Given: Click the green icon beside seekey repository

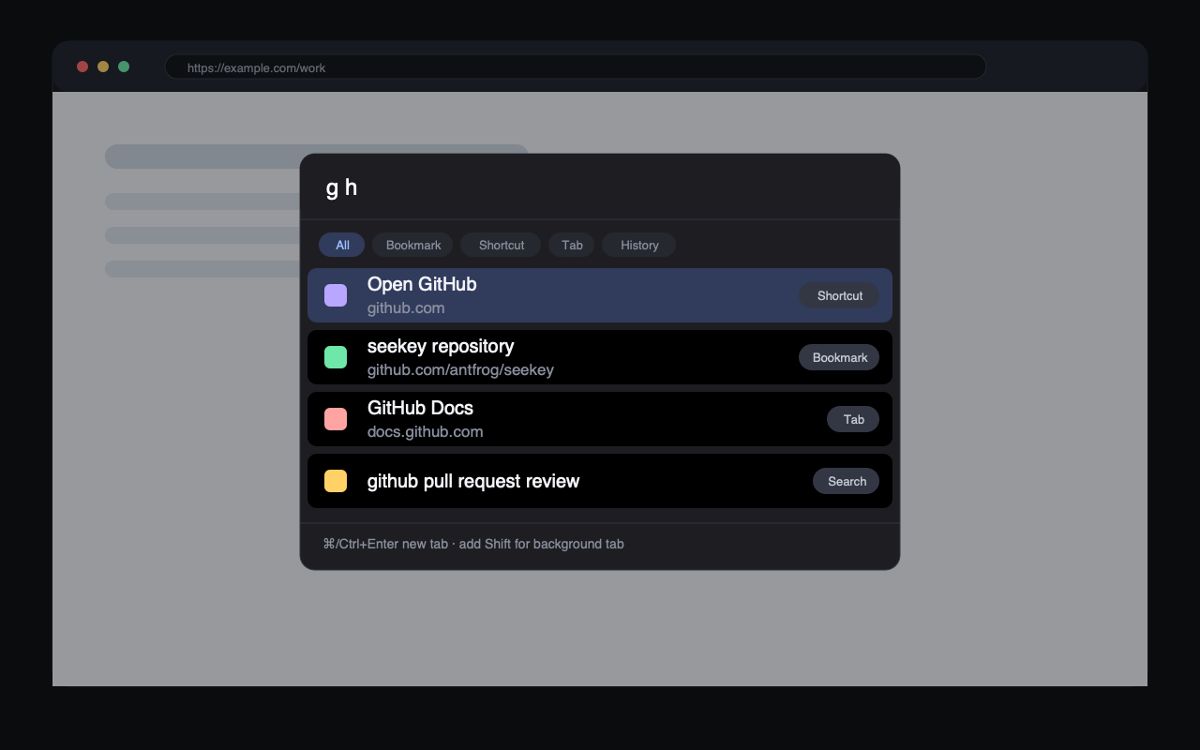Looking at the screenshot, I should click(336, 357).
